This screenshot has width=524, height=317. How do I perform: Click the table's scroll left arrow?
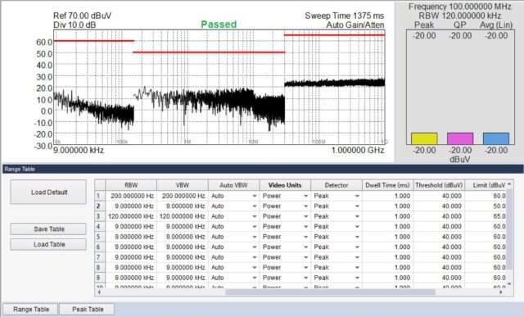click(99, 292)
